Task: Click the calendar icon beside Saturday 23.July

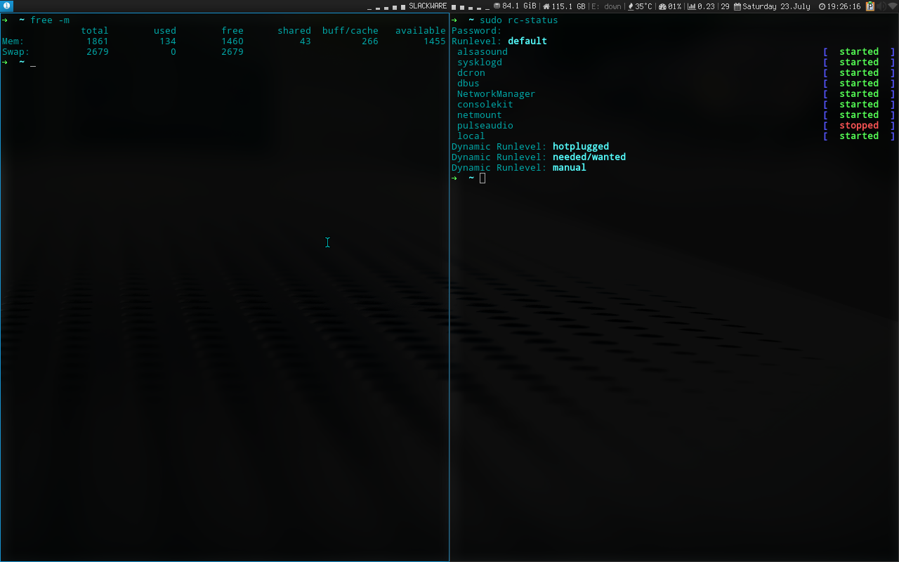Action: 737,6
